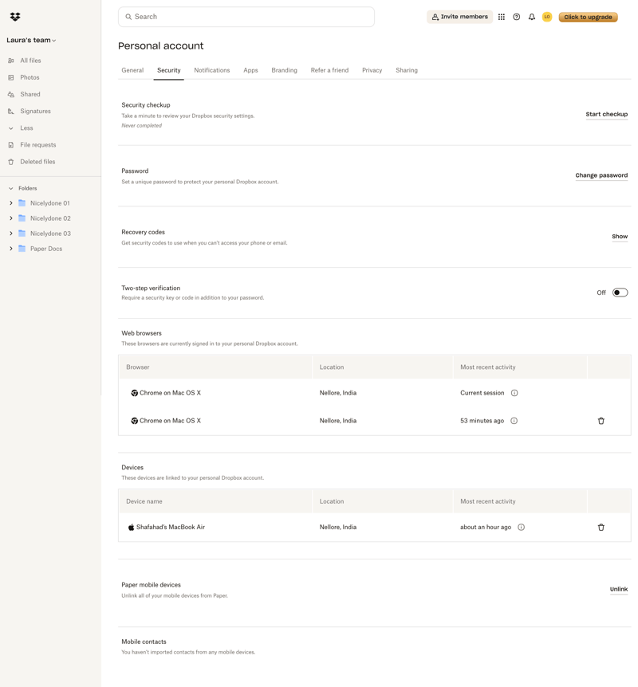This screenshot has width=638, height=687.
Task: Open the apps grid menu
Action: pyautogui.click(x=502, y=17)
